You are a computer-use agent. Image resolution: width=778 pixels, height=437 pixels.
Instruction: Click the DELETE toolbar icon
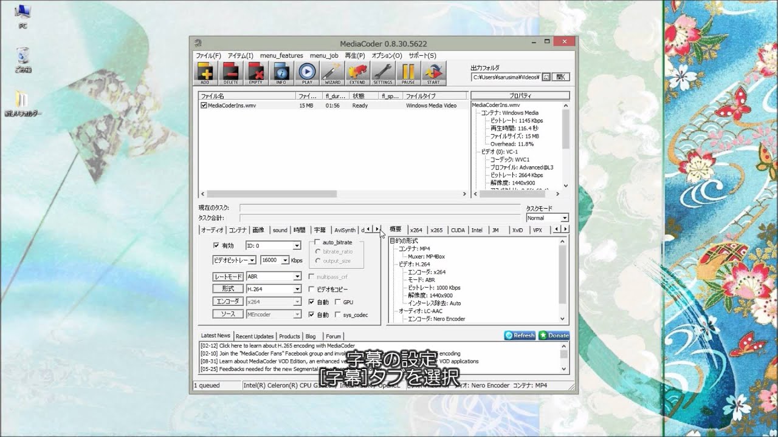click(231, 73)
